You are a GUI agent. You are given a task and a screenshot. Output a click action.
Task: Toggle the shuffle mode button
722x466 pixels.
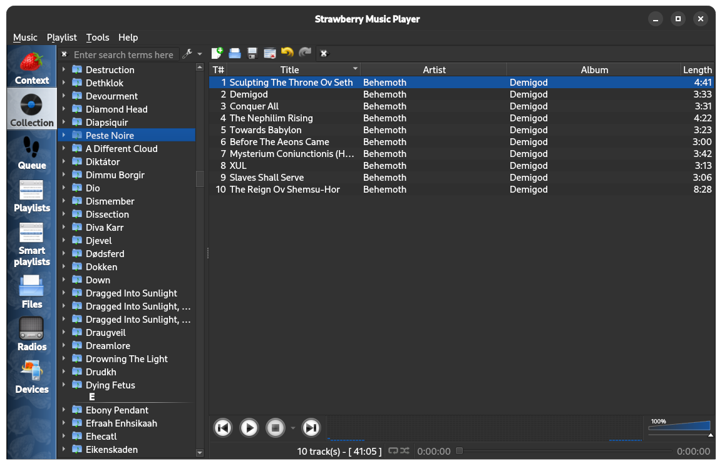pos(405,451)
